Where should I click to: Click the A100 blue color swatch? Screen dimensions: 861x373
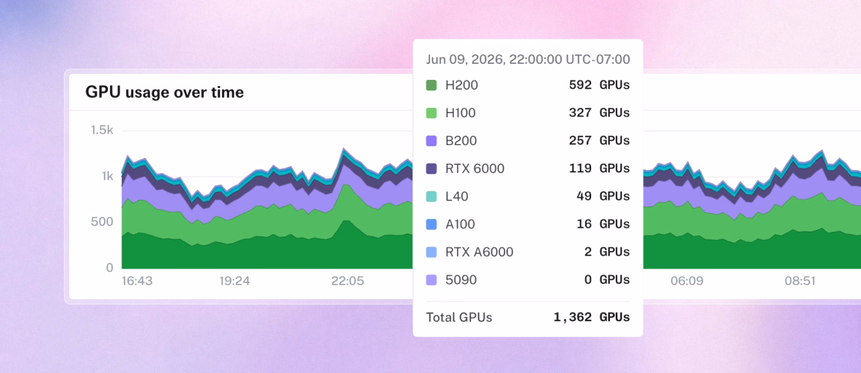click(431, 224)
